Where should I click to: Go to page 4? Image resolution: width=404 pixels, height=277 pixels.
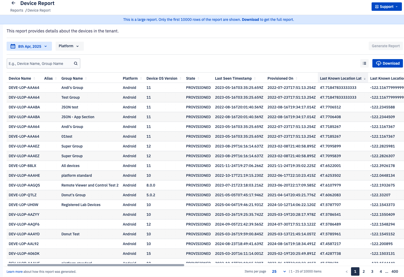click(x=381, y=271)
